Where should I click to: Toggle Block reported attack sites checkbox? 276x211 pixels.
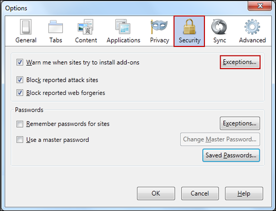coord(19,80)
